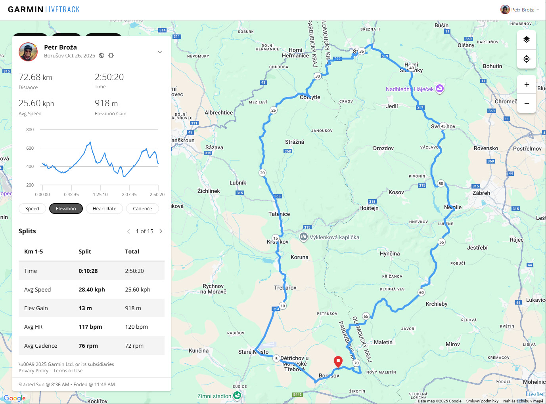Click the Zimní stadion marker icon
Screen dimensions: 546x404
pyautogui.click(x=237, y=395)
